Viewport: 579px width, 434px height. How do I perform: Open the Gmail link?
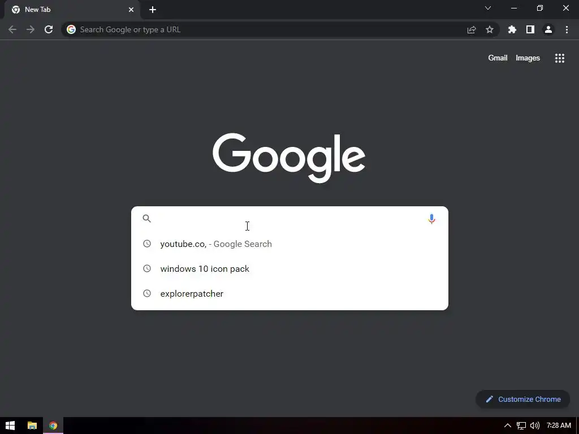pyautogui.click(x=498, y=58)
